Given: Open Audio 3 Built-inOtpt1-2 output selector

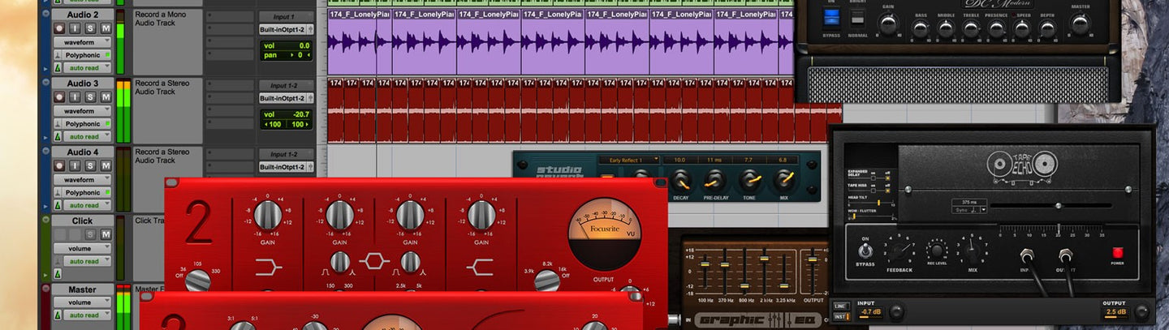Looking at the screenshot, I should pyautogui.click(x=286, y=98).
